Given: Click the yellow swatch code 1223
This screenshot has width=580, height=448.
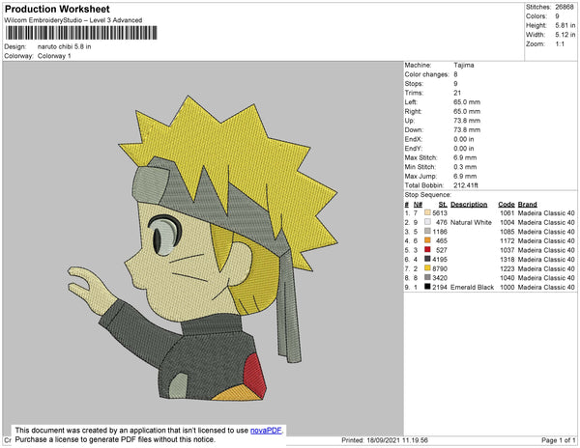Looking at the screenshot, I should point(427,268).
